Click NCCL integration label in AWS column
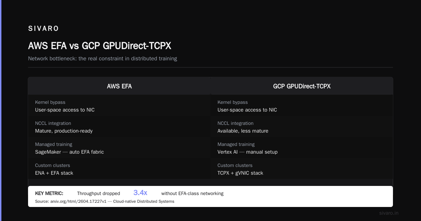421x221 pixels. click(x=53, y=123)
